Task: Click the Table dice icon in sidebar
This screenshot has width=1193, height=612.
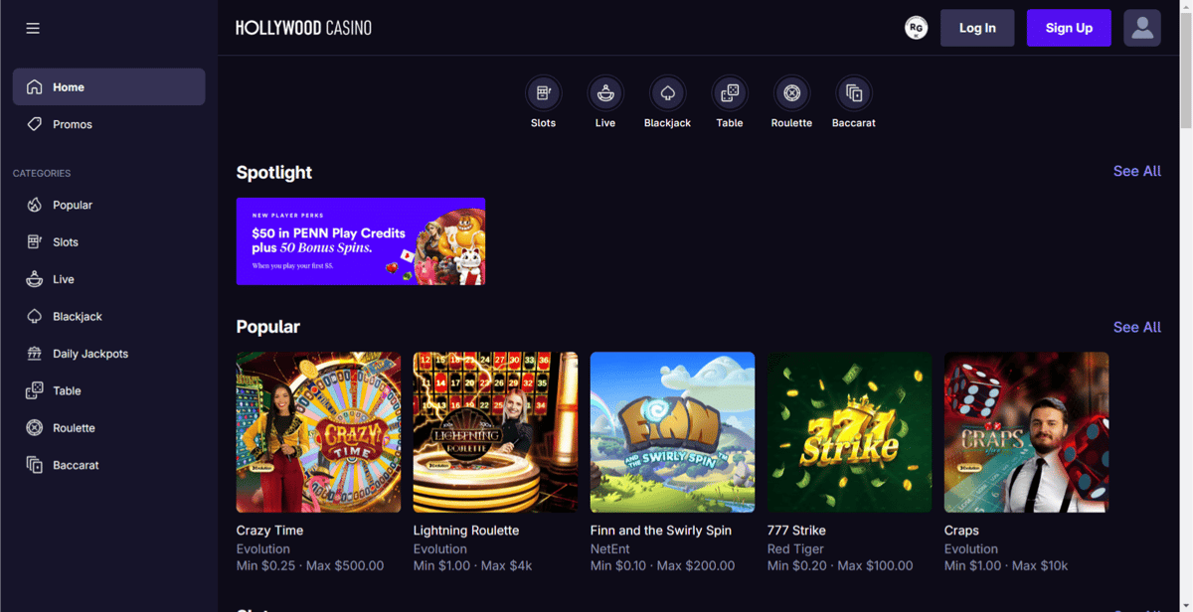Action: [x=35, y=390]
